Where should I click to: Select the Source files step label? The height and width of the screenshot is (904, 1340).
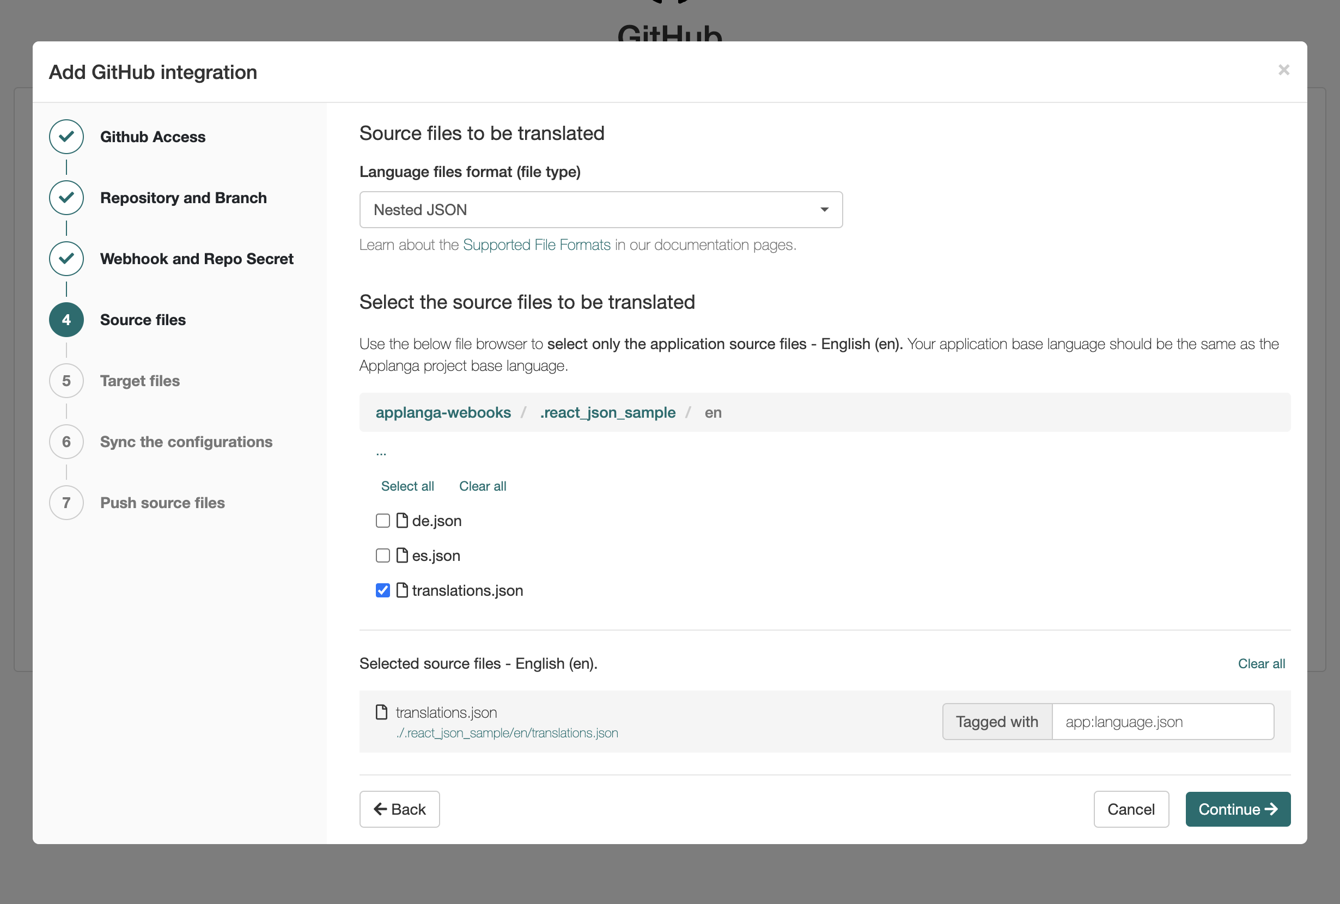[143, 320]
